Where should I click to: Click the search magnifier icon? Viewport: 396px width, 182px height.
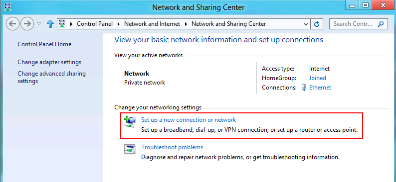coord(381,24)
